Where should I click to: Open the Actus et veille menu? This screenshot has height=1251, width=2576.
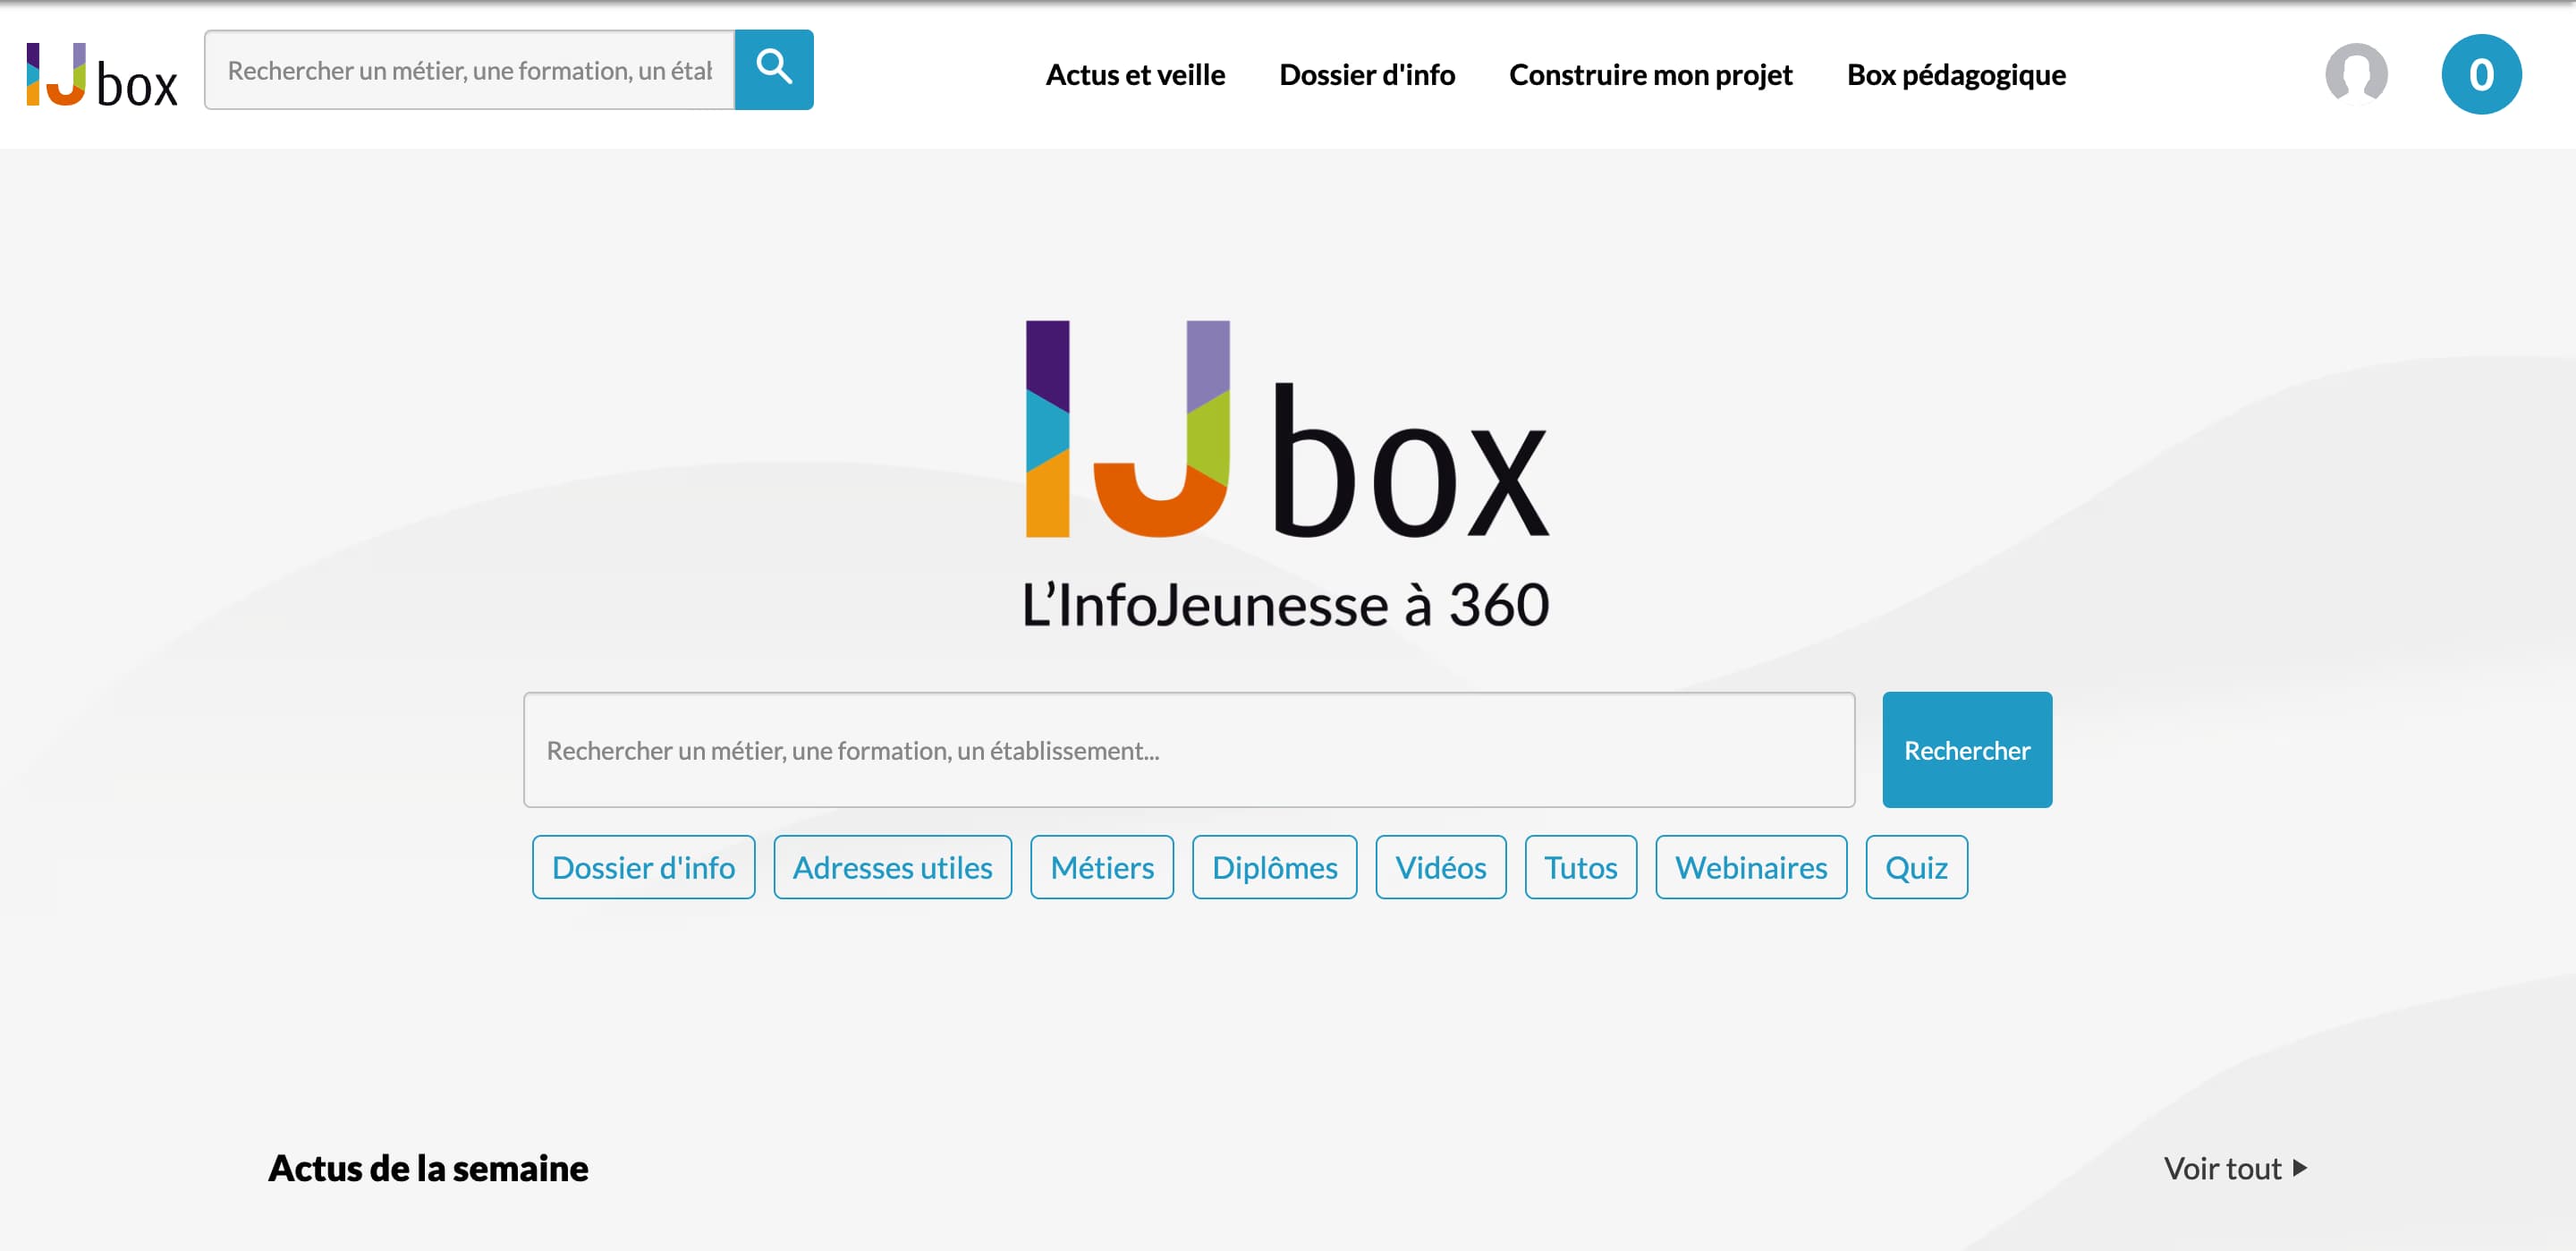pos(1135,75)
